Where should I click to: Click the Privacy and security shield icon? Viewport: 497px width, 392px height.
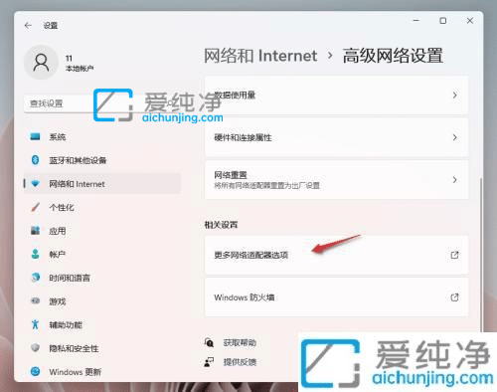pyautogui.click(x=35, y=348)
